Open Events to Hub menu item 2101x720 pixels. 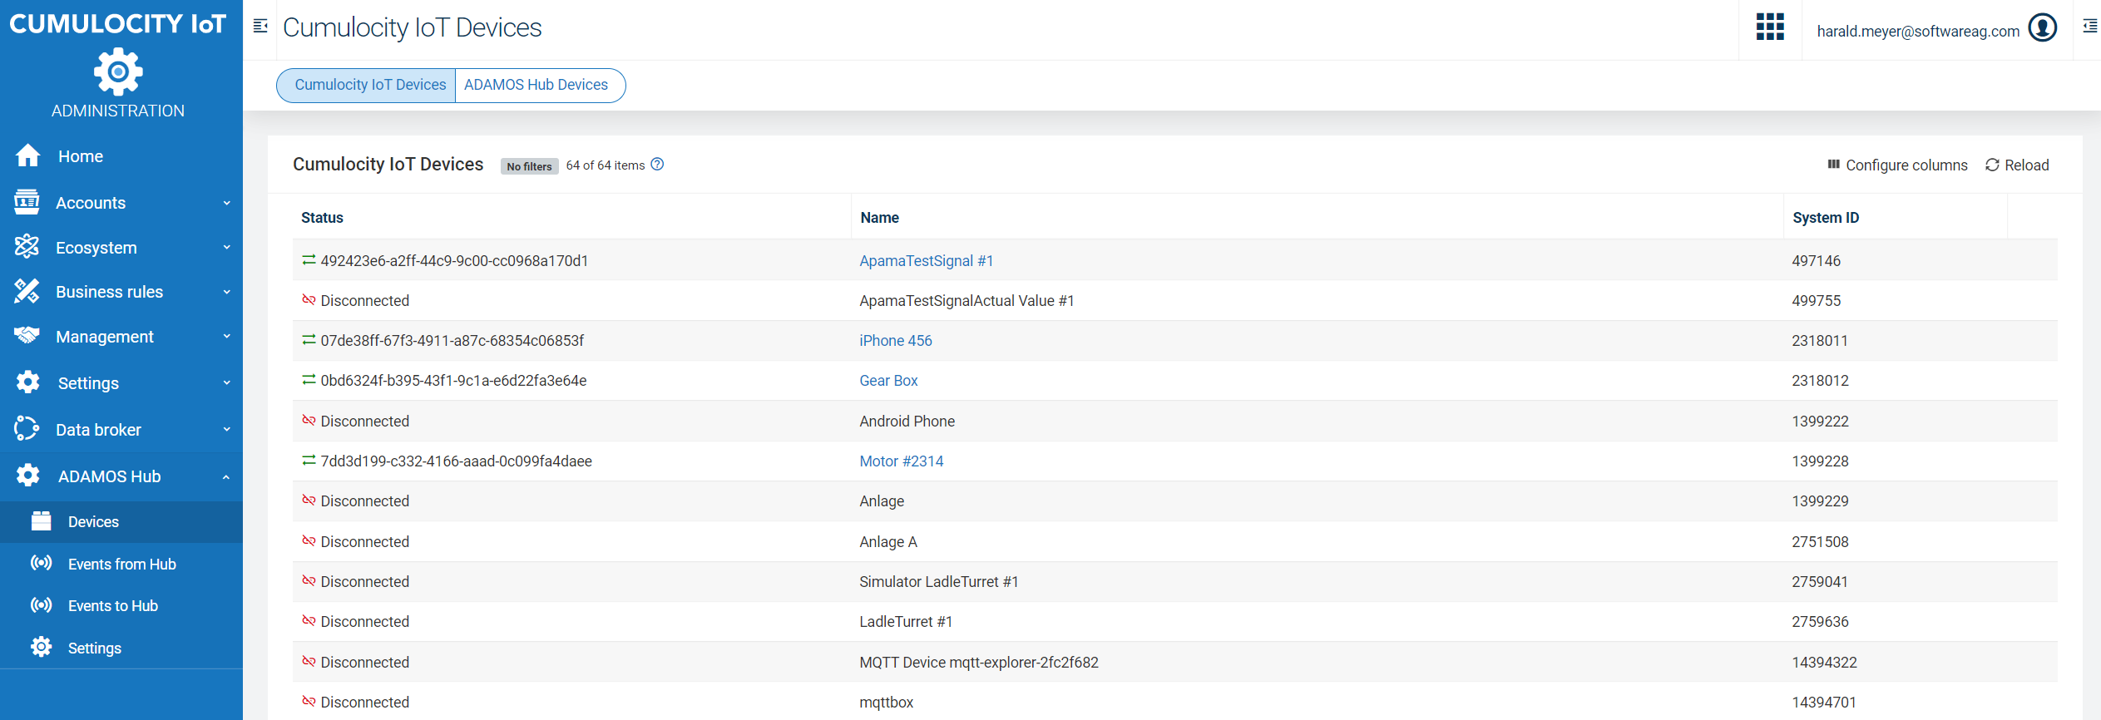(x=121, y=605)
